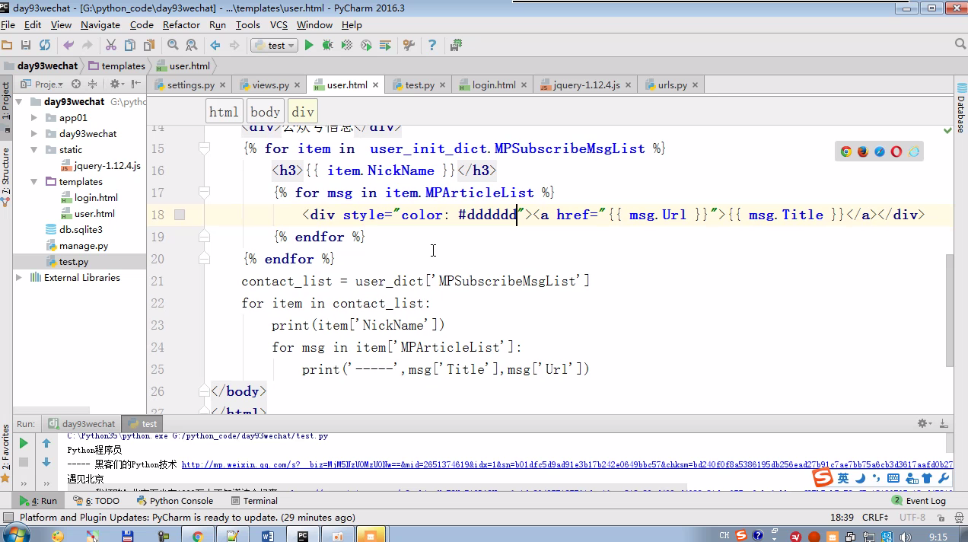Toggle the Database side tool window
This screenshot has height=542, width=968.
(960, 109)
